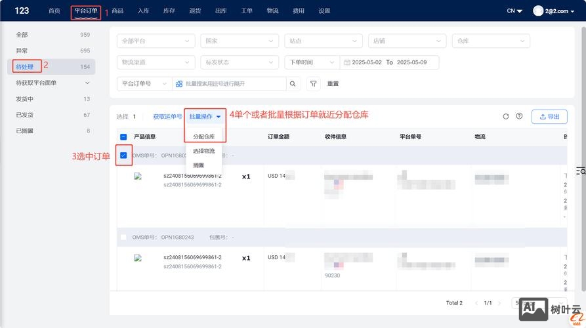Open the 费用 fees menu
The height and width of the screenshot is (328, 586).
tap(298, 11)
